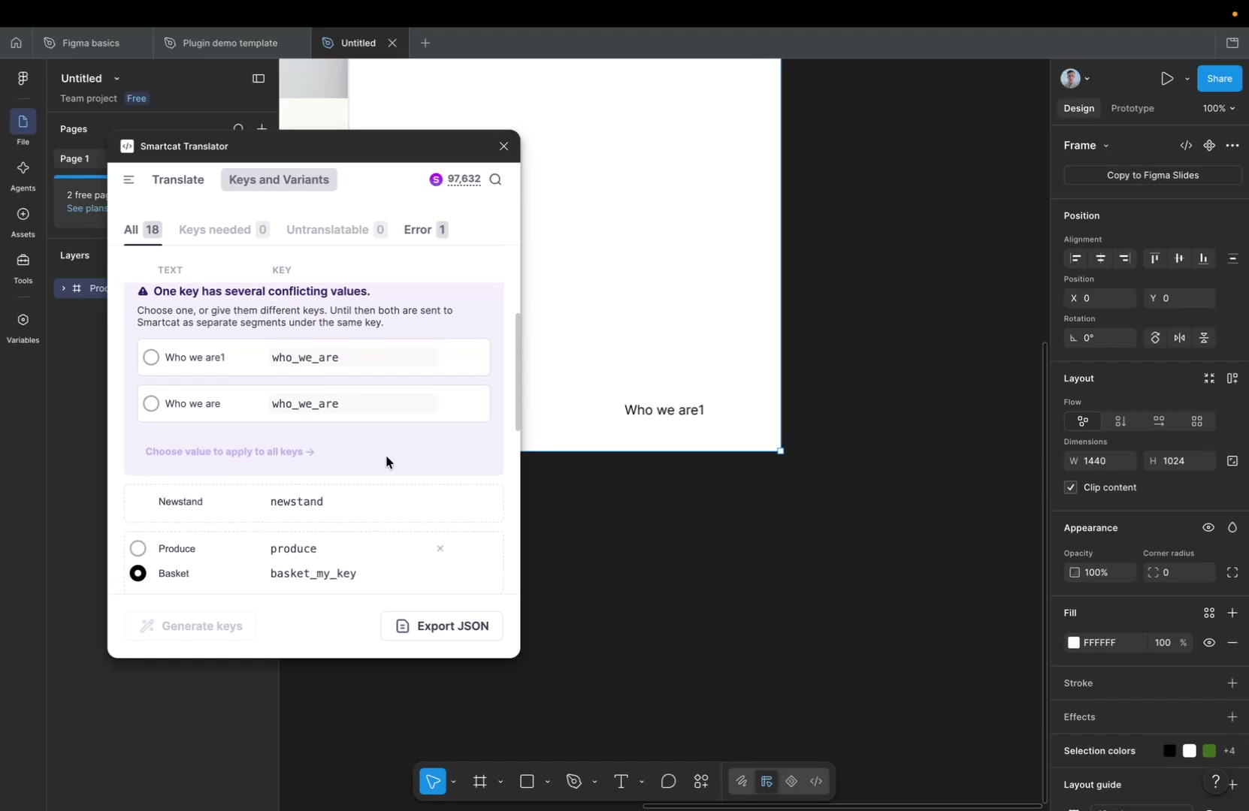
Task: Toggle Appearance visibility eye icon
Action: tap(1208, 528)
